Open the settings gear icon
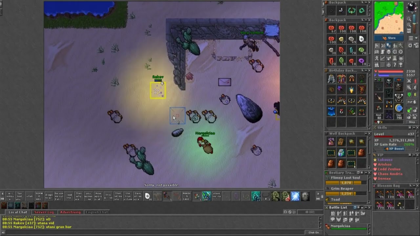Image resolution: width=420 pixels, height=236 pixels. click(410, 46)
